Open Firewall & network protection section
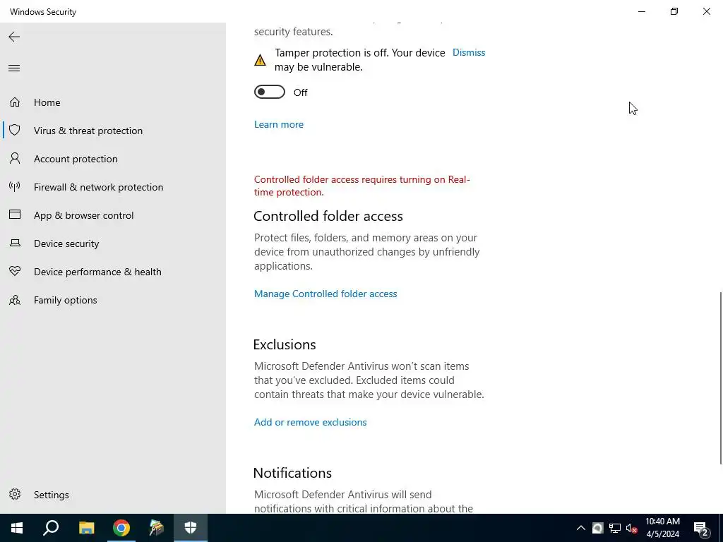The image size is (723, 542). click(98, 187)
